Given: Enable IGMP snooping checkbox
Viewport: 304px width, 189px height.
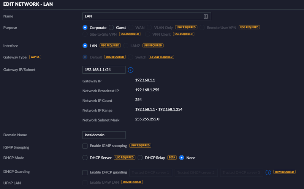Looking at the screenshot, I should [85, 145].
